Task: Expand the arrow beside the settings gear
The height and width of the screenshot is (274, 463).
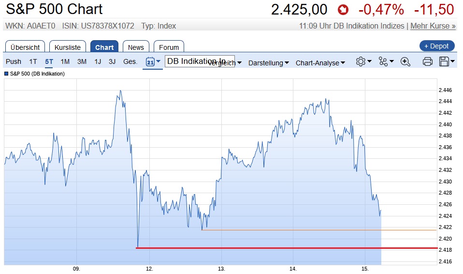Action: tap(369, 61)
